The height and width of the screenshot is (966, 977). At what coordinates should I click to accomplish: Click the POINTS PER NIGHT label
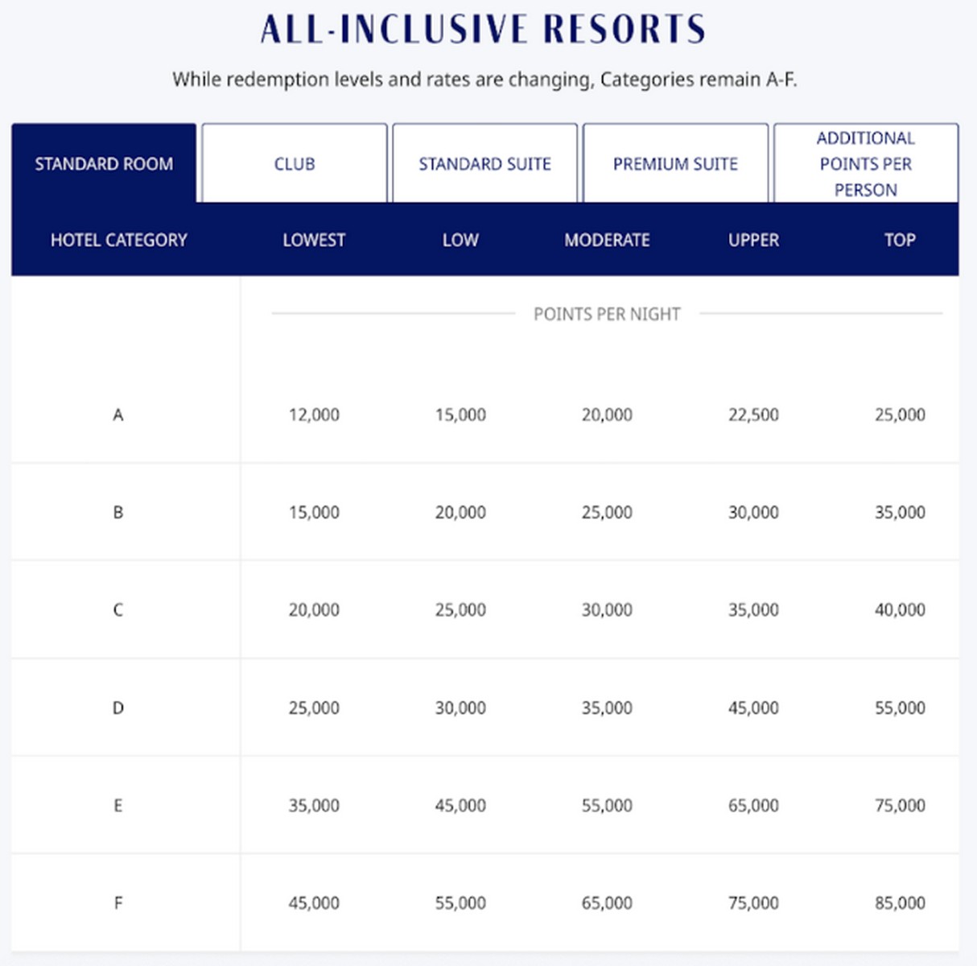(607, 313)
